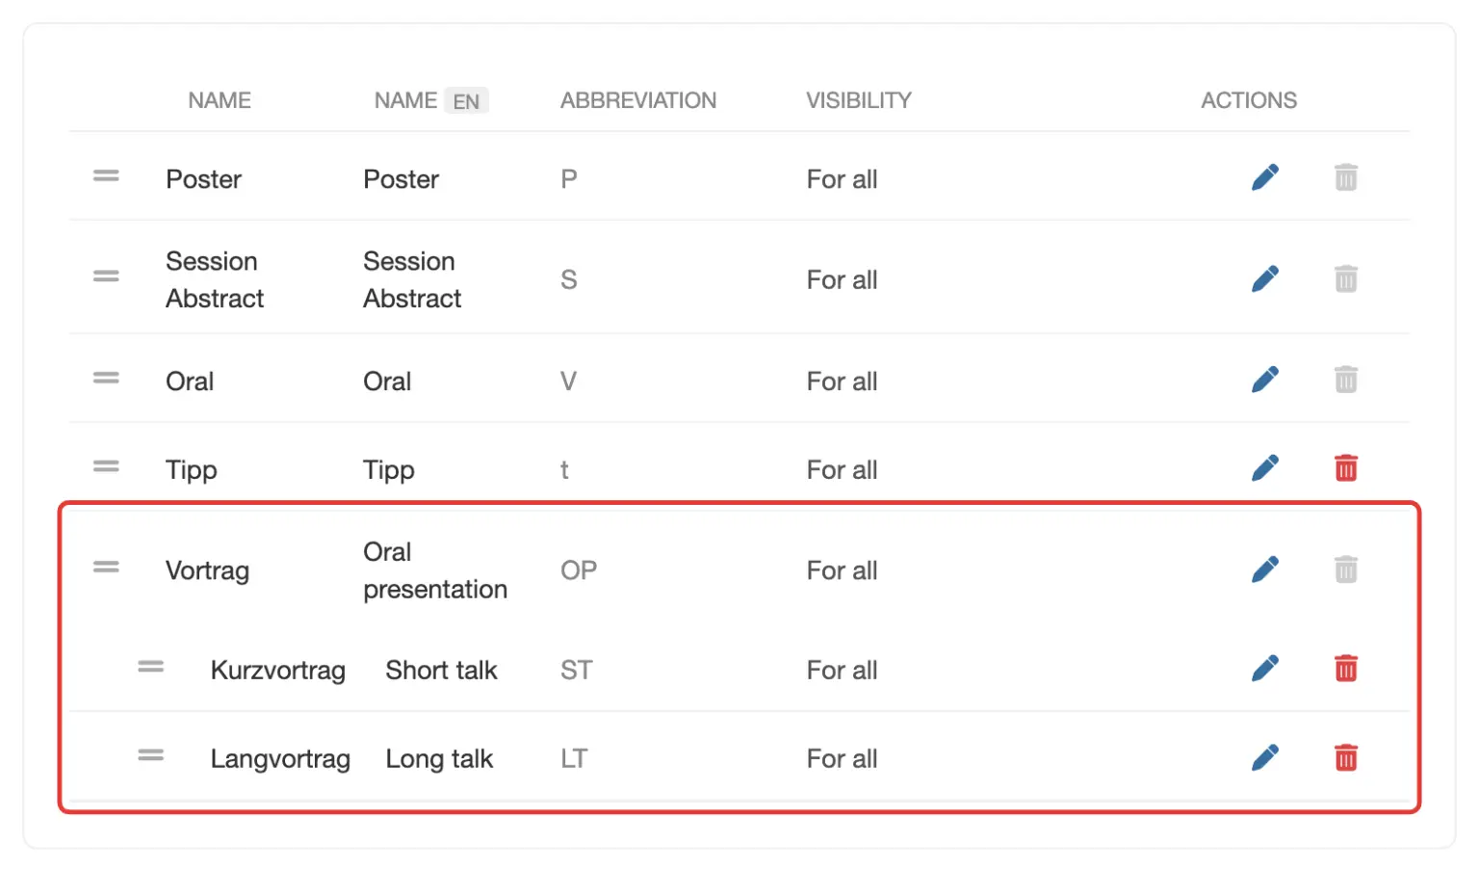1479x871 pixels.
Task: Click the ACTIONS column header
Action: pos(1249,100)
